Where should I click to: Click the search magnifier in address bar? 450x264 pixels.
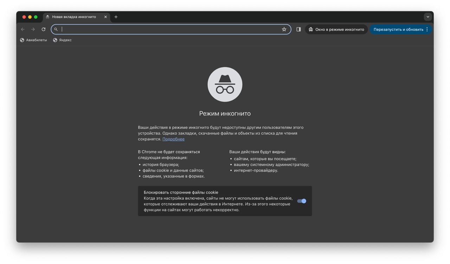(56, 30)
